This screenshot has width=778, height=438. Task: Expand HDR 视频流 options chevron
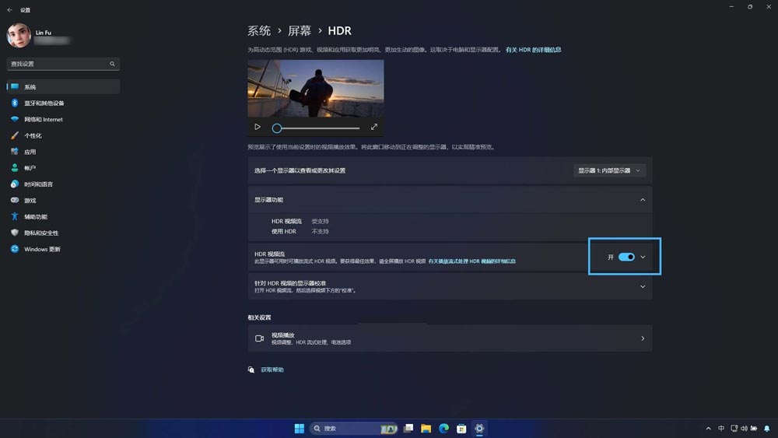point(643,257)
